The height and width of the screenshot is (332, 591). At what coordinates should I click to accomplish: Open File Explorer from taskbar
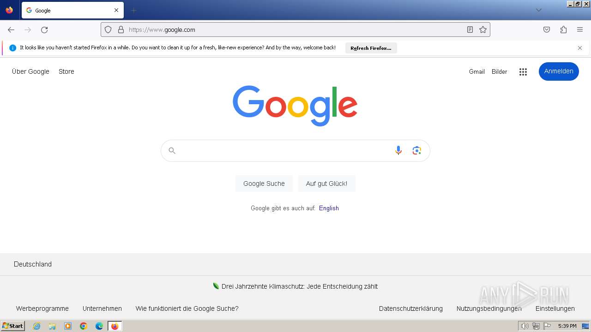(x=52, y=326)
